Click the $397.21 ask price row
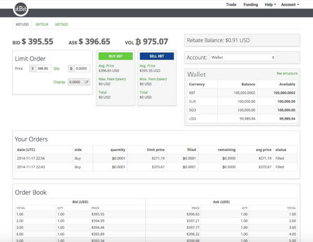313x242 pixels. pyautogui.click(x=222, y=221)
